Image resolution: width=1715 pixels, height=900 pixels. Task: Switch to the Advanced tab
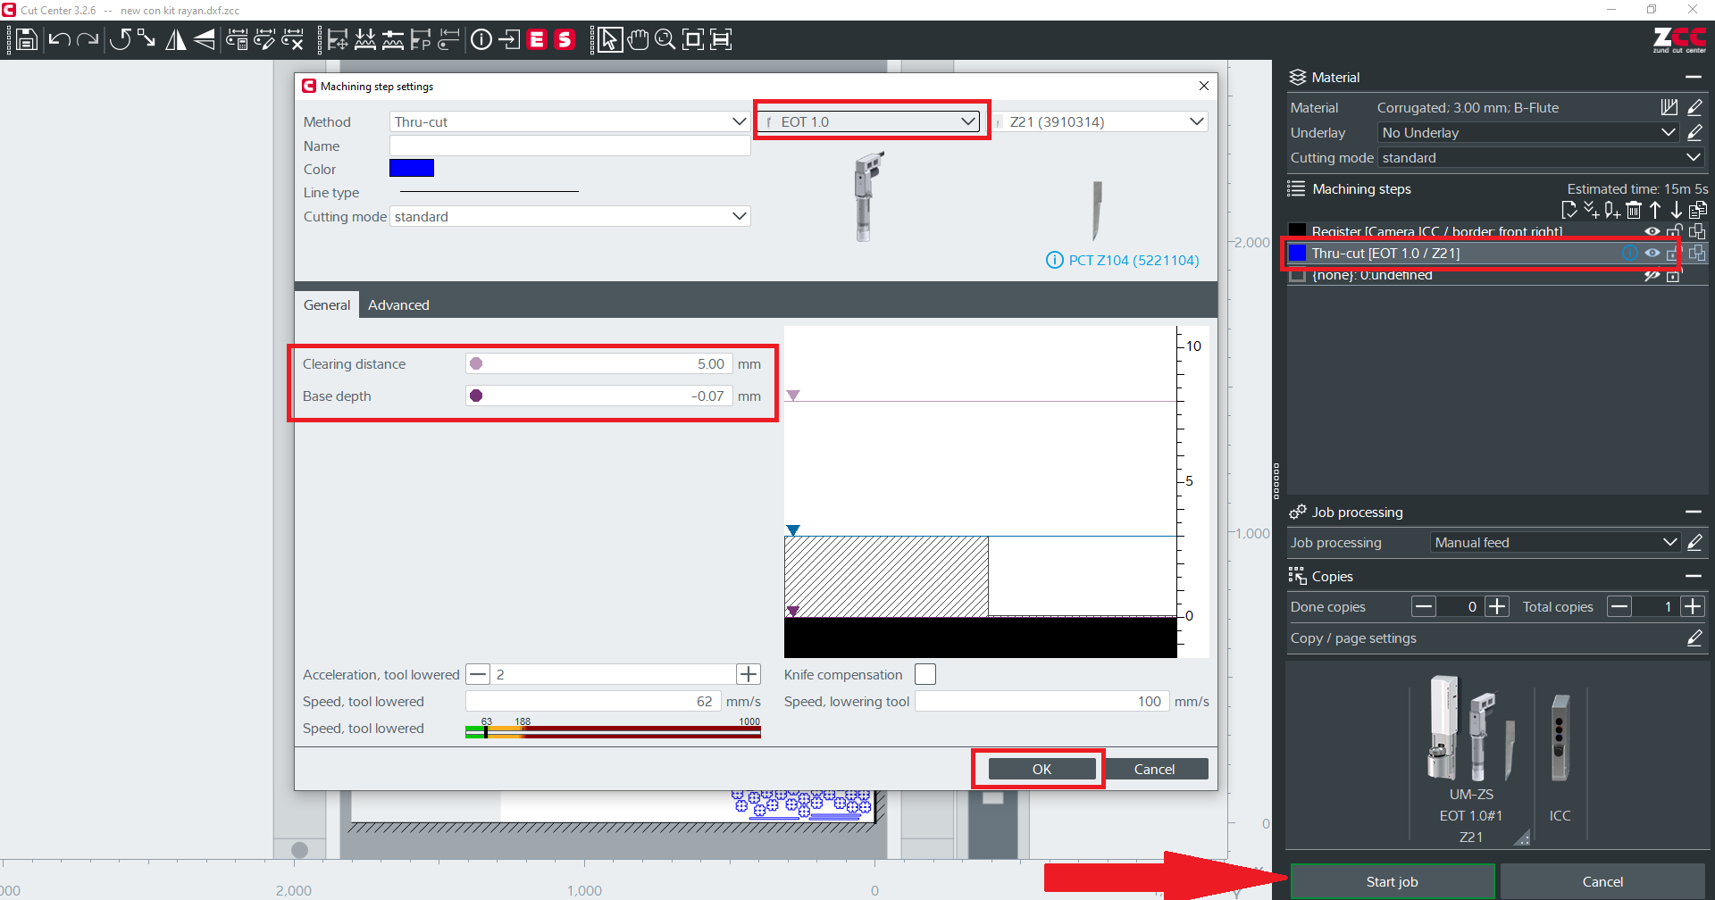(398, 305)
